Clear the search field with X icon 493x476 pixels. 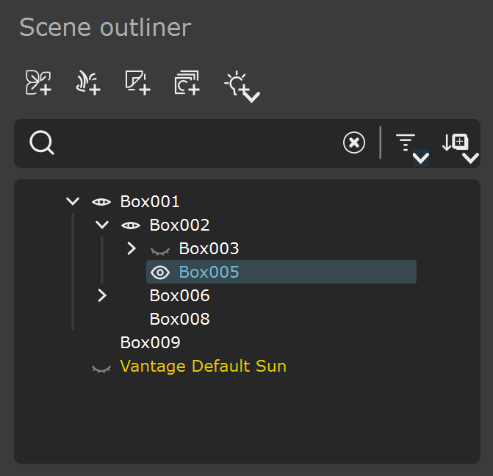tap(354, 143)
